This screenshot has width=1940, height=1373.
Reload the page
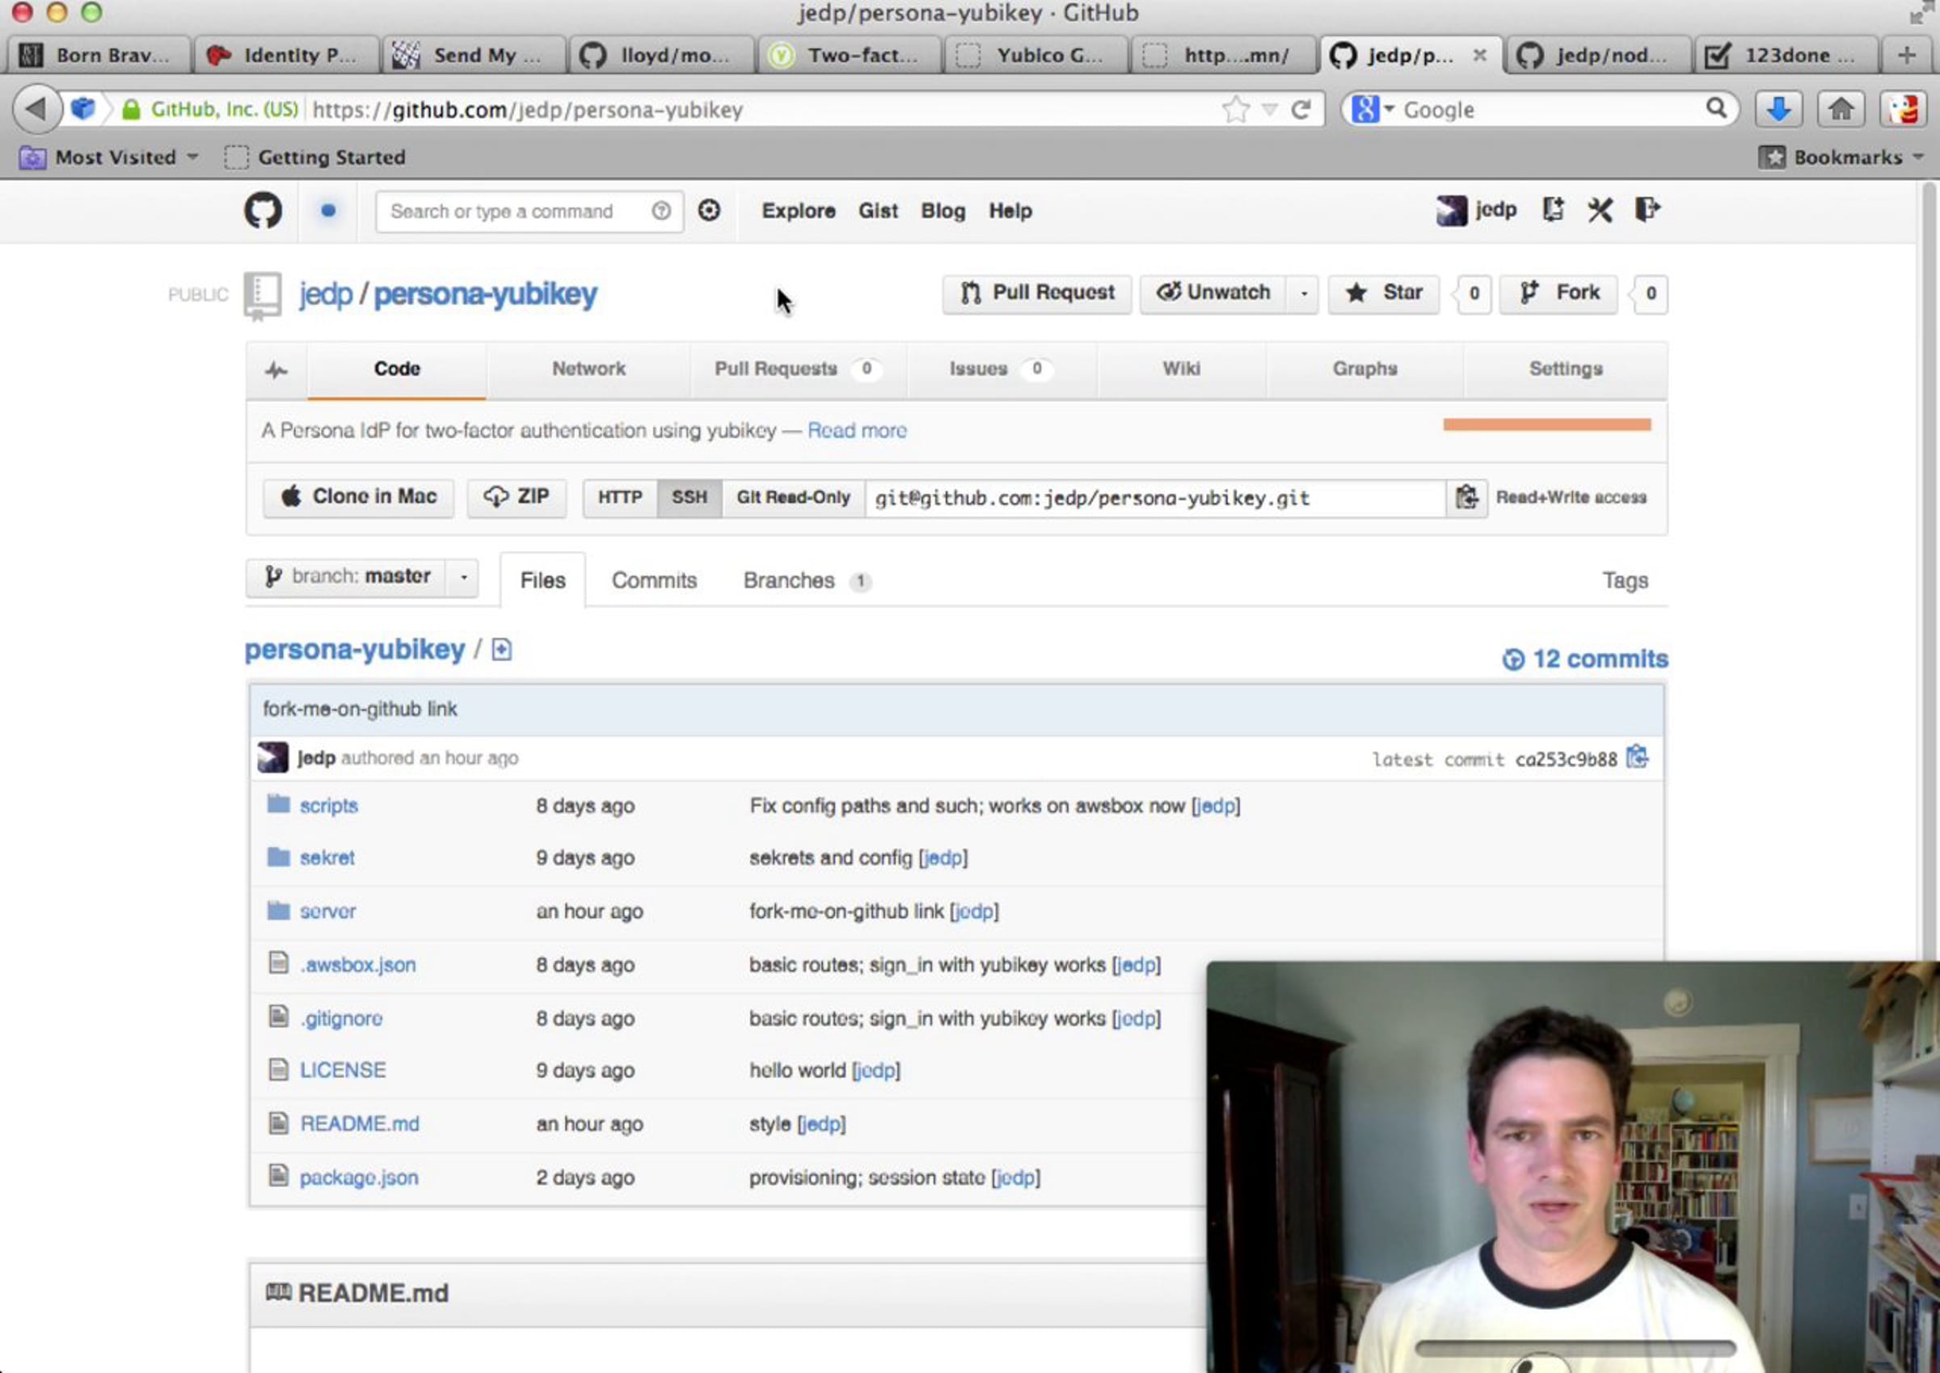tap(1301, 109)
